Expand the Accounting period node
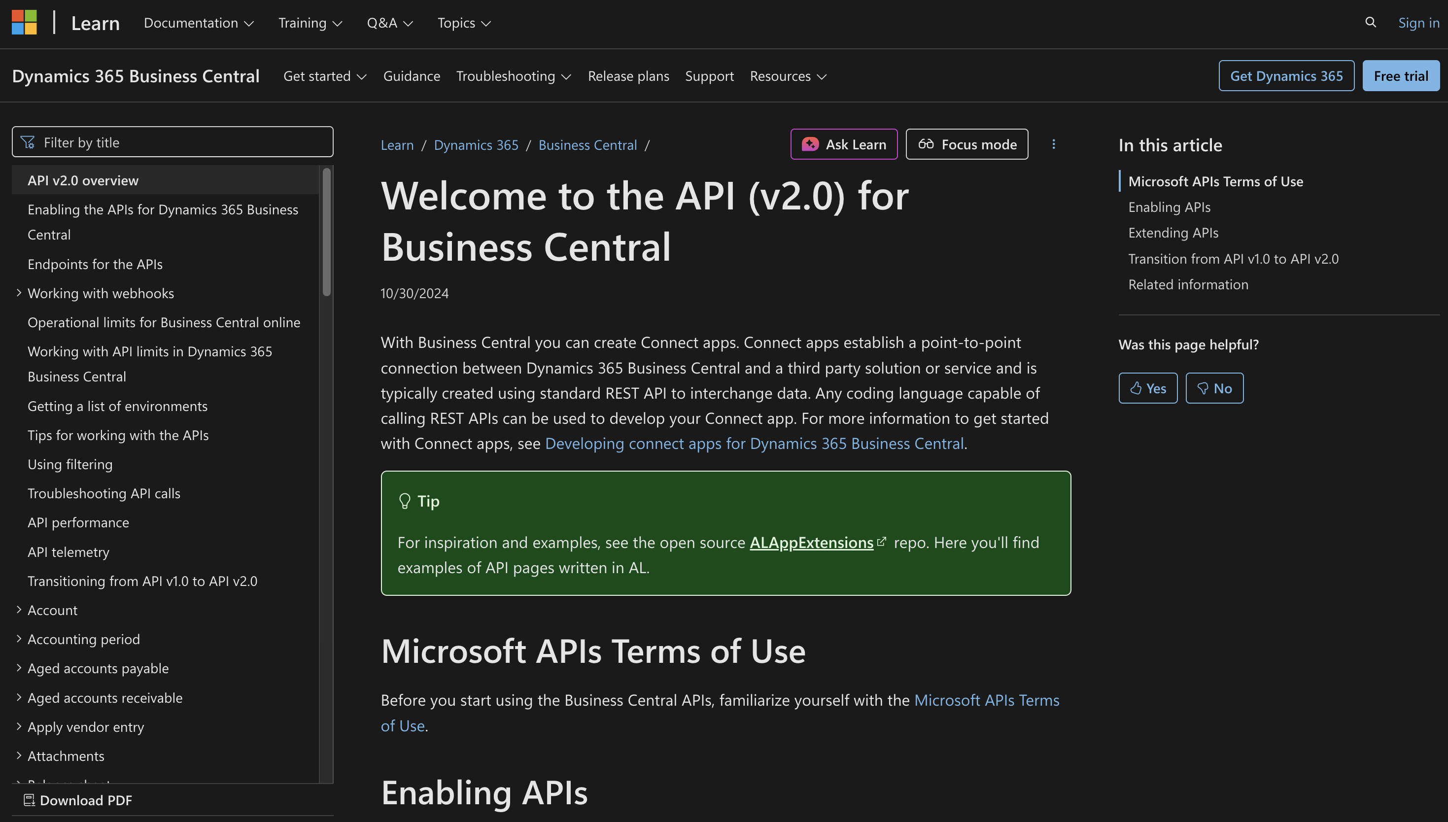Screen dimensions: 1448x822 [x=19, y=639]
